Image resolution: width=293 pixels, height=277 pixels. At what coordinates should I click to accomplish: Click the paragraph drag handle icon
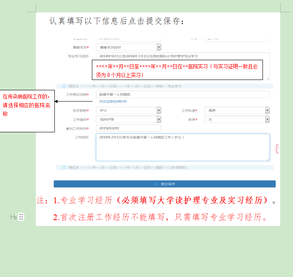(x=21, y=217)
